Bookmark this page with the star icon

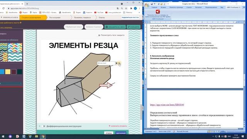(126, 8)
